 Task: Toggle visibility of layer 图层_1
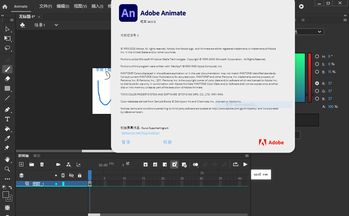[71, 184]
